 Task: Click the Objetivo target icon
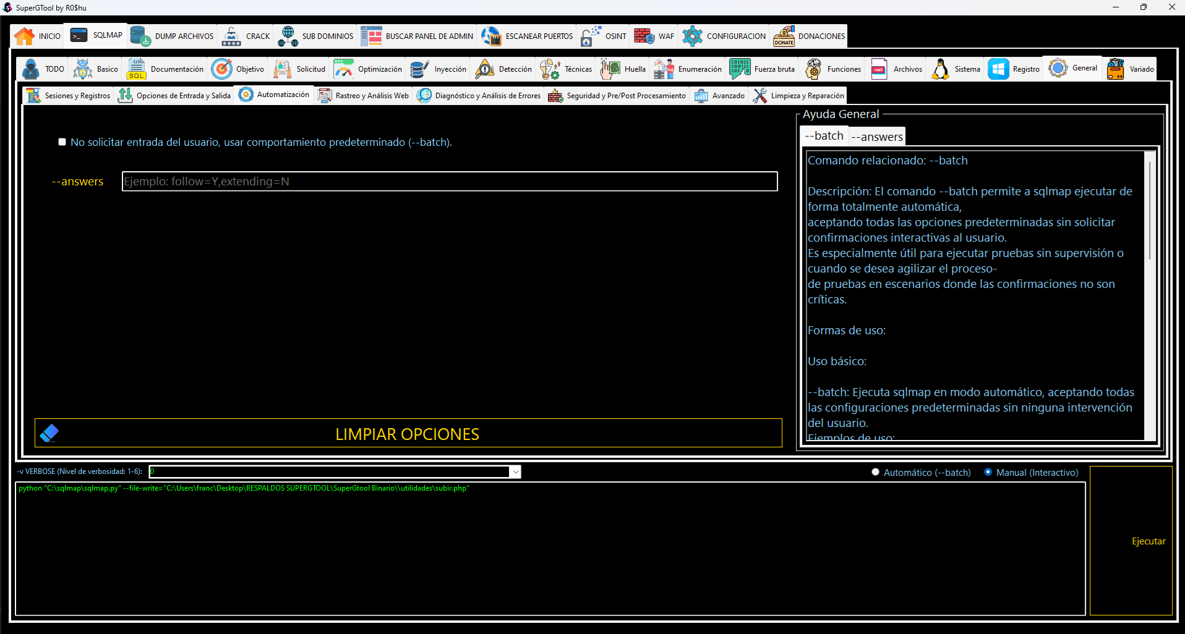[221, 69]
